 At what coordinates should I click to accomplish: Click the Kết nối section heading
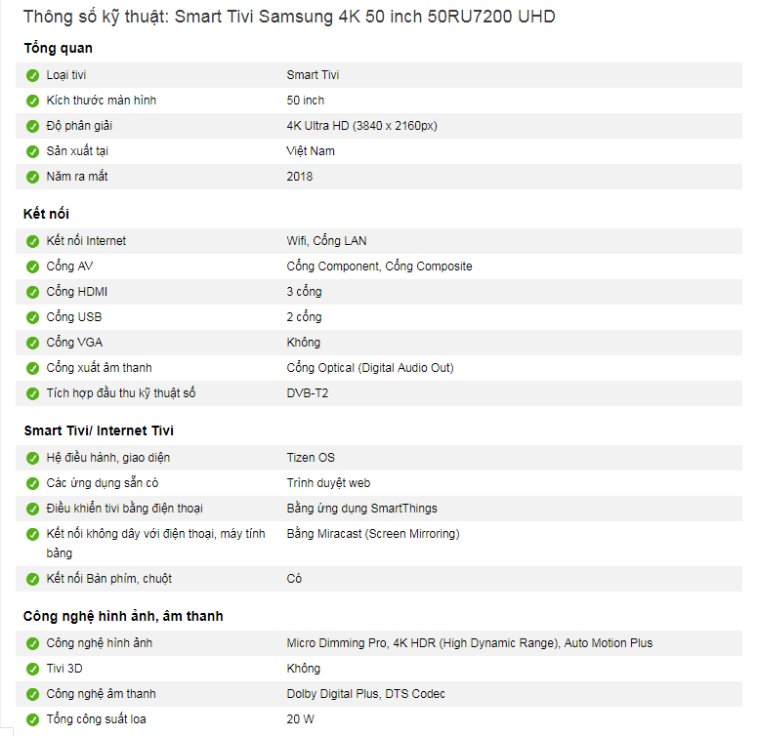pos(46,214)
